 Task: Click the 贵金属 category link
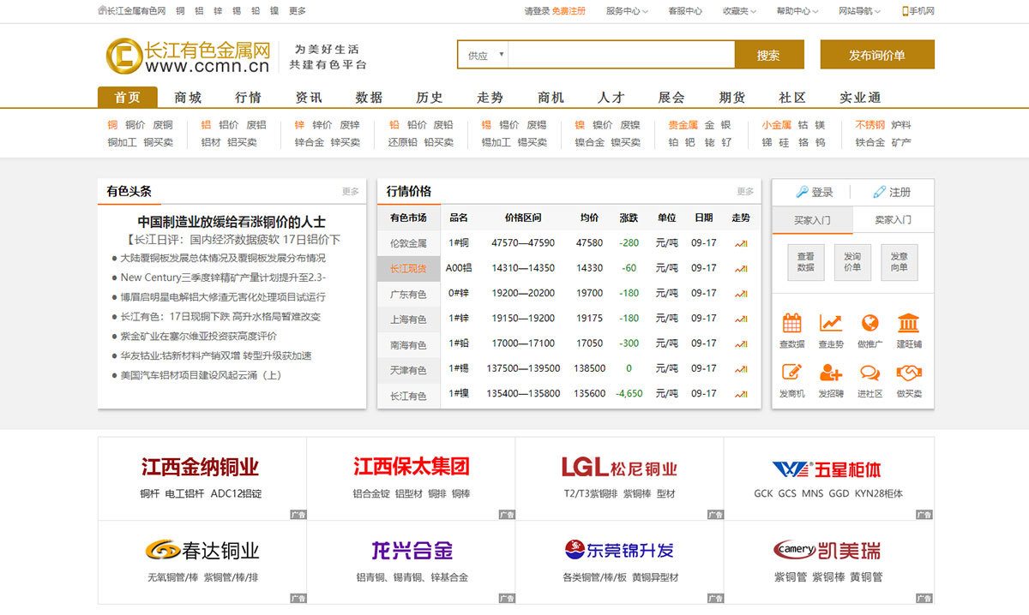click(683, 124)
